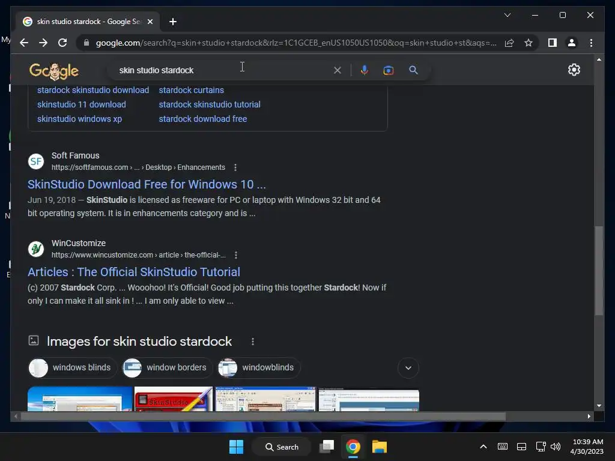Filter images by 'windows blinds' chip
This screenshot has height=461, width=615.
72,368
